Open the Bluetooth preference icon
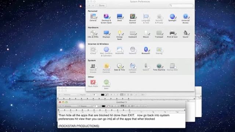 click(146, 49)
